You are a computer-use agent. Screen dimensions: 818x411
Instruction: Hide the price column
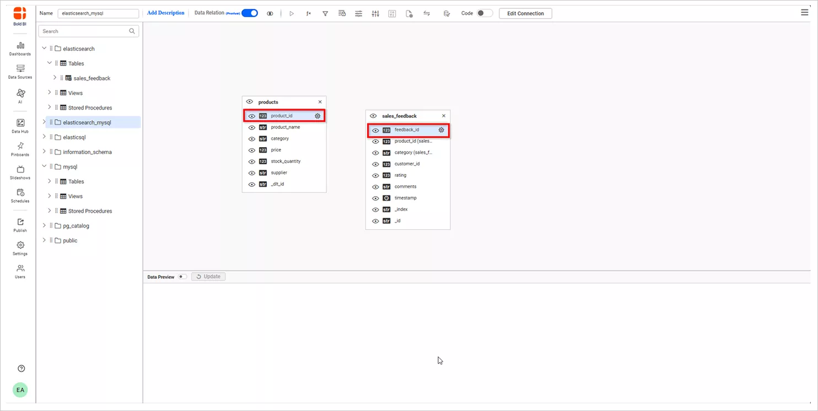(x=251, y=150)
